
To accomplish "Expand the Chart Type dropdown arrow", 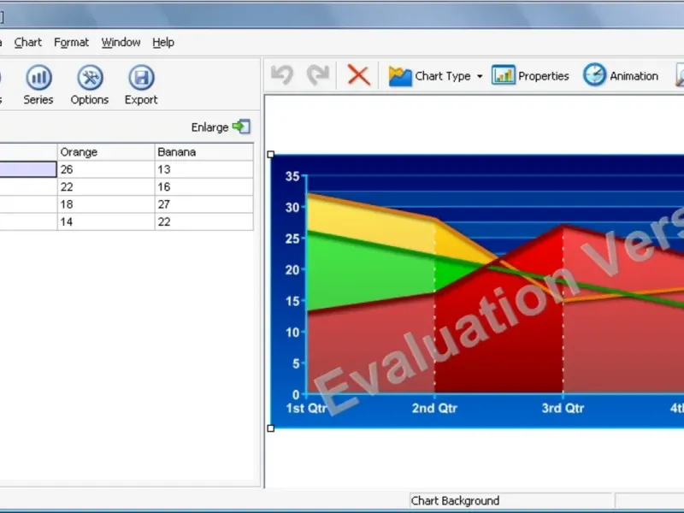I will 480,76.
